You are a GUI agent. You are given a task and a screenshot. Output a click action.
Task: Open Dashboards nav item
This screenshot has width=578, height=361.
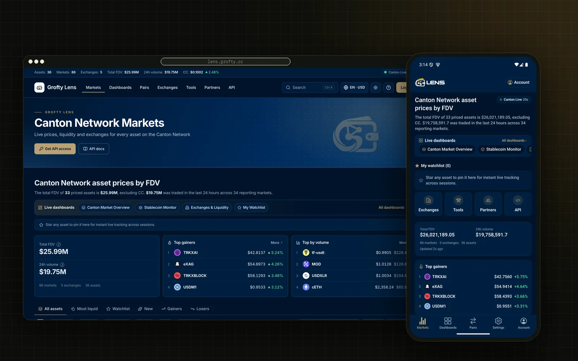pos(120,87)
